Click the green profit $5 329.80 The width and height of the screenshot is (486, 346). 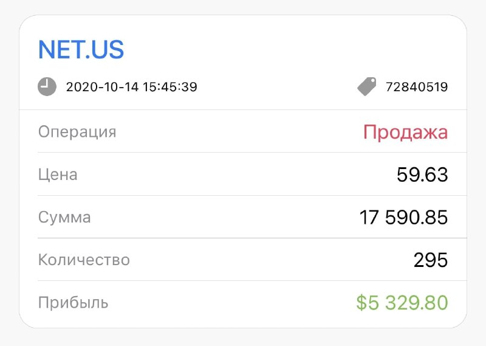click(402, 303)
